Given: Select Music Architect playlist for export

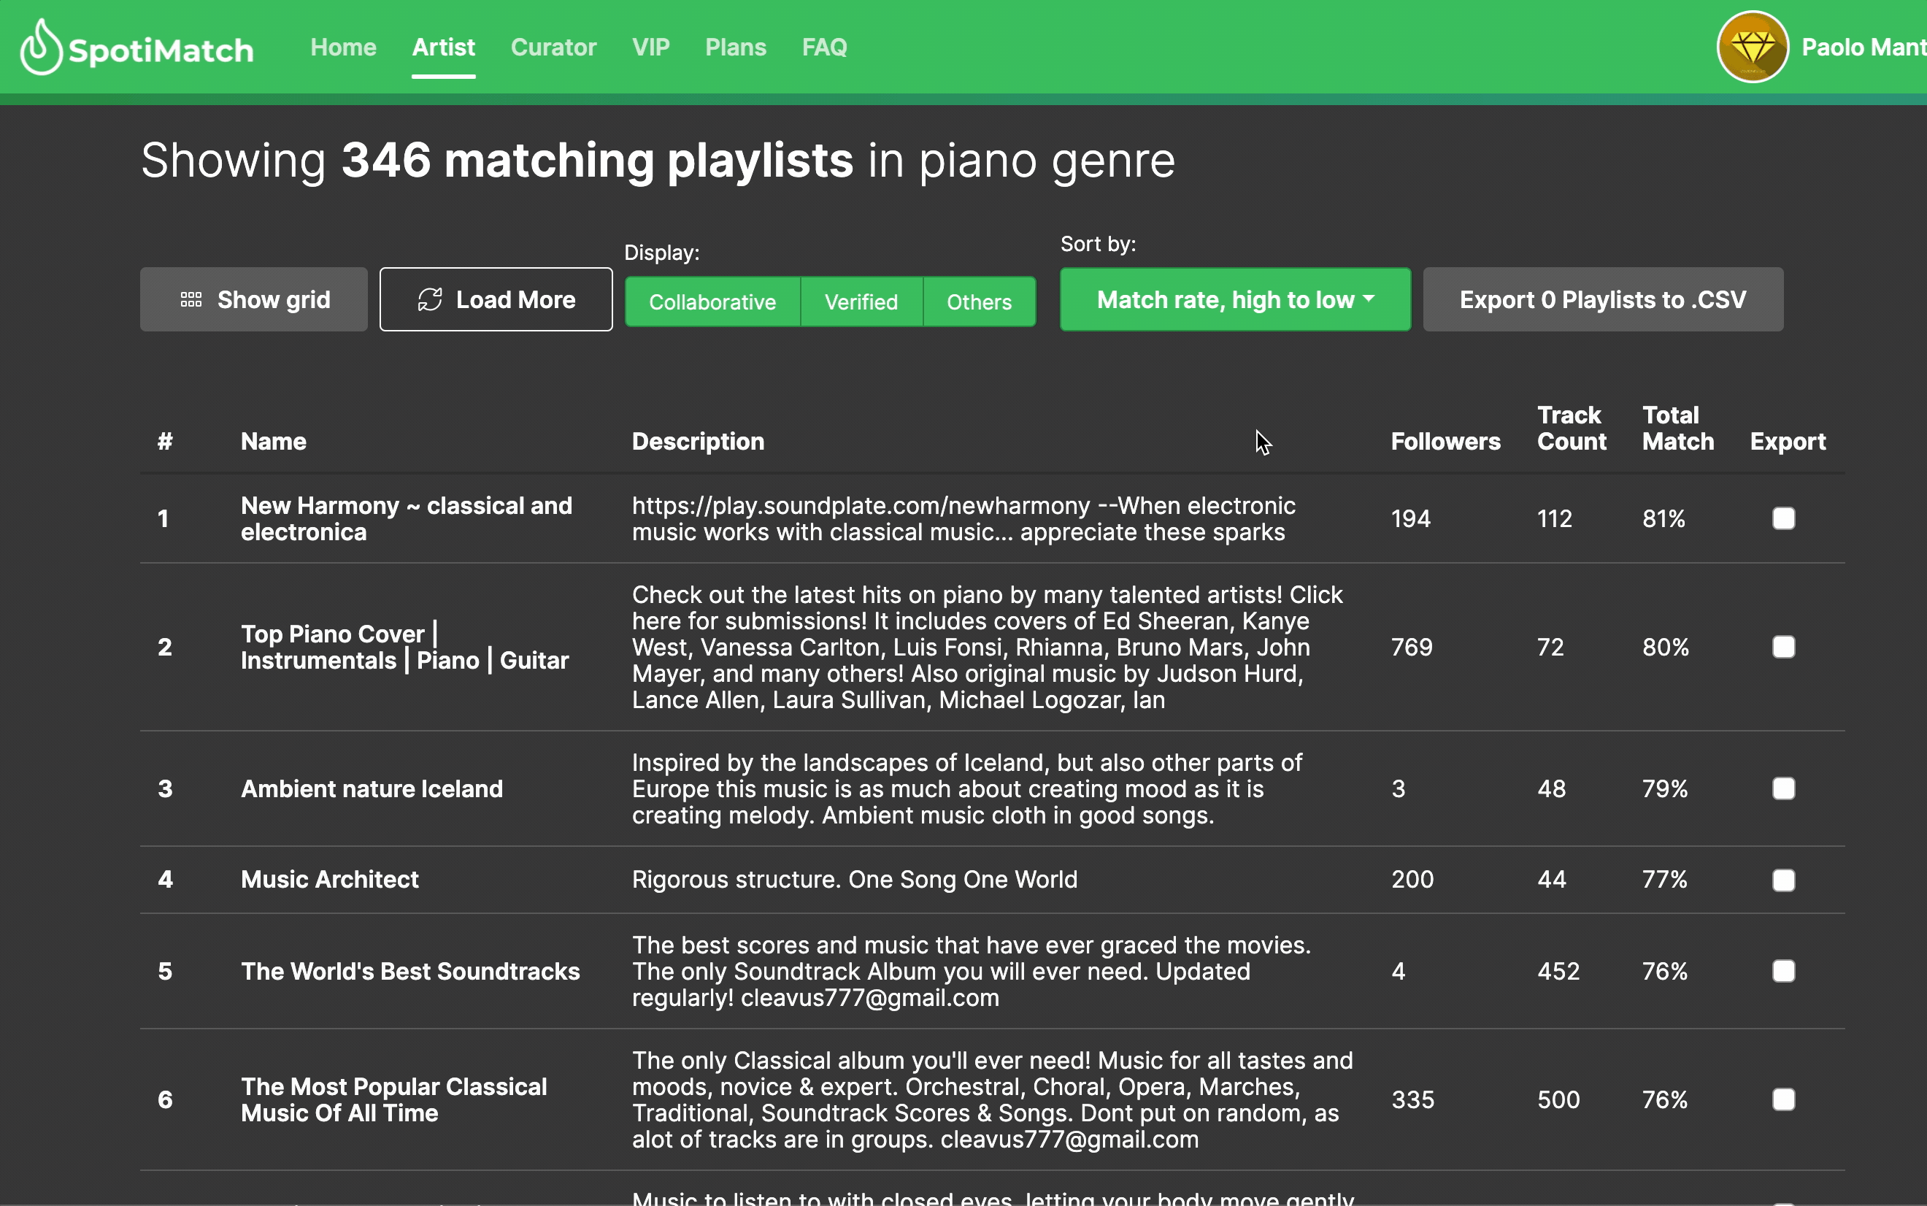Looking at the screenshot, I should [x=1782, y=880].
